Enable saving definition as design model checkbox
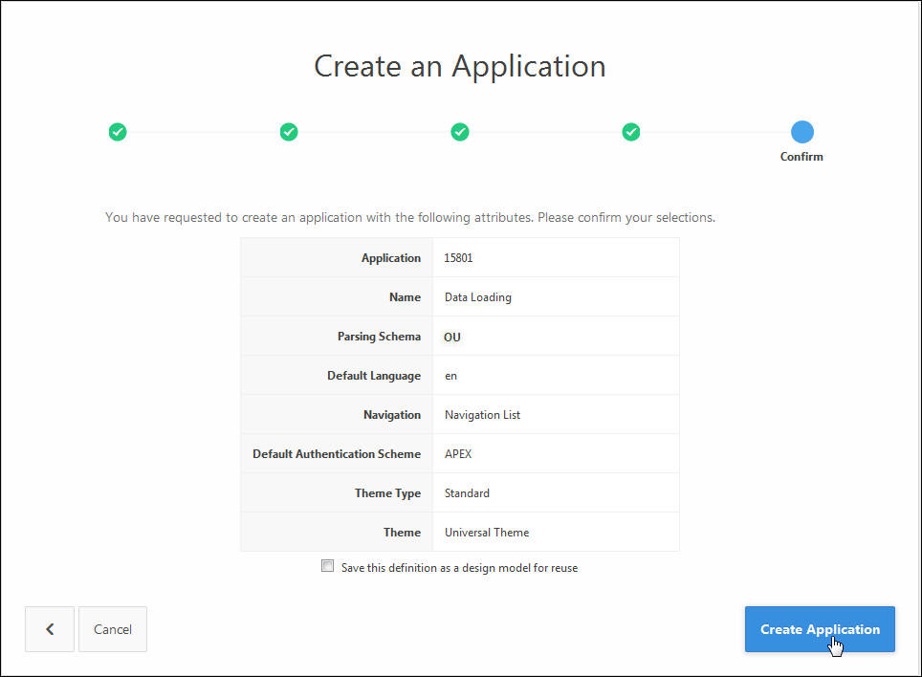This screenshot has height=677, width=922. 328,566
